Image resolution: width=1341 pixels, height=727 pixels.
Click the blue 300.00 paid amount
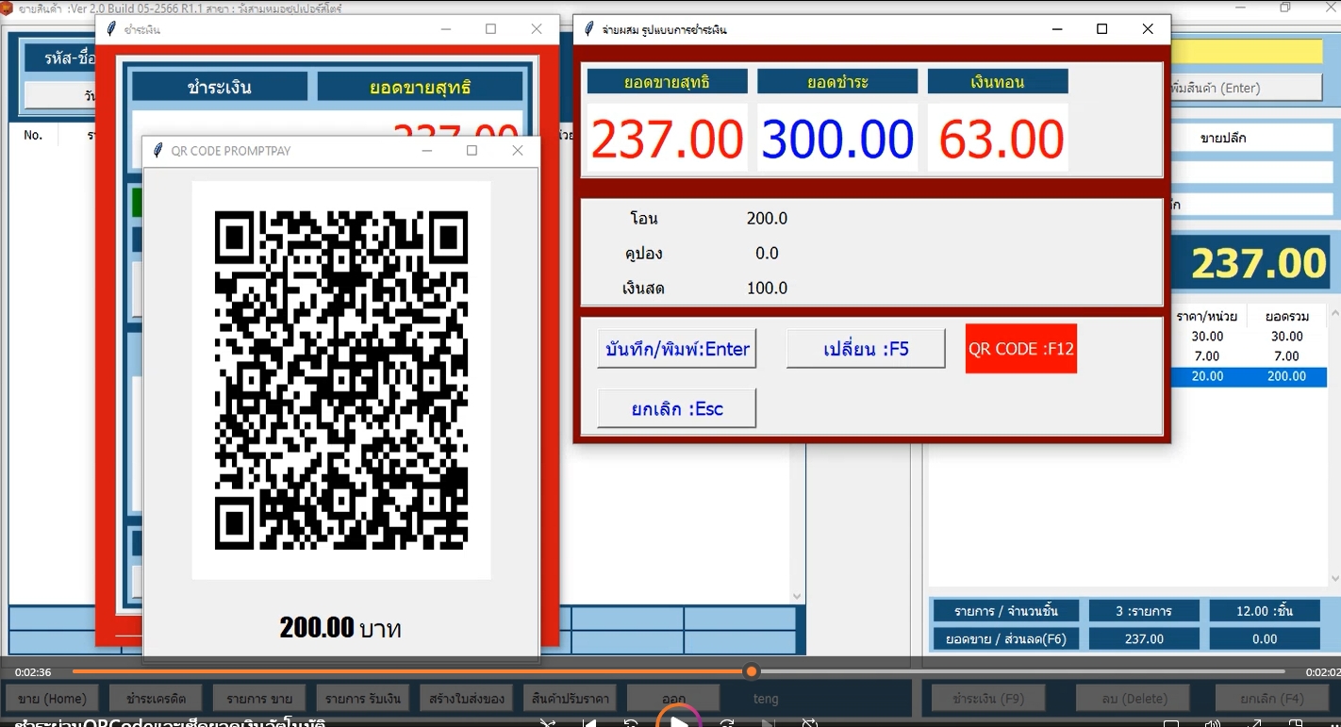[x=837, y=140]
